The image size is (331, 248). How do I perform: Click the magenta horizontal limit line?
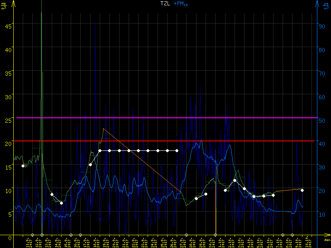click(165, 118)
